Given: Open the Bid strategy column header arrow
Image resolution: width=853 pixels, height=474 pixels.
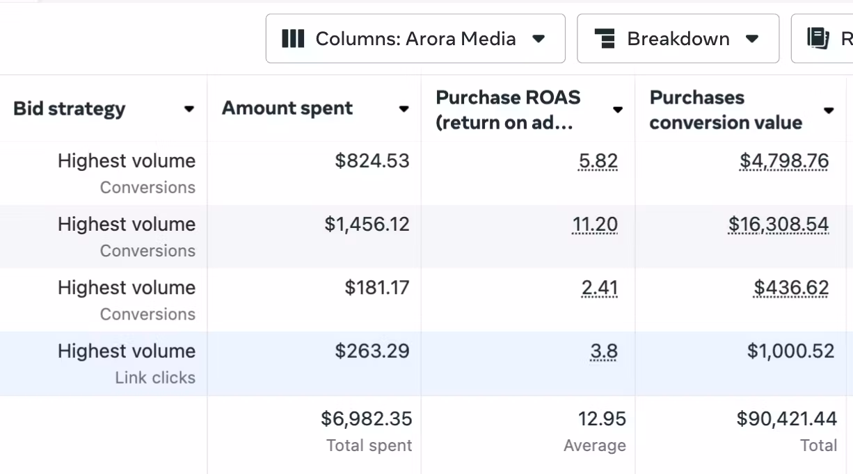Looking at the screenshot, I should coord(189,109).
